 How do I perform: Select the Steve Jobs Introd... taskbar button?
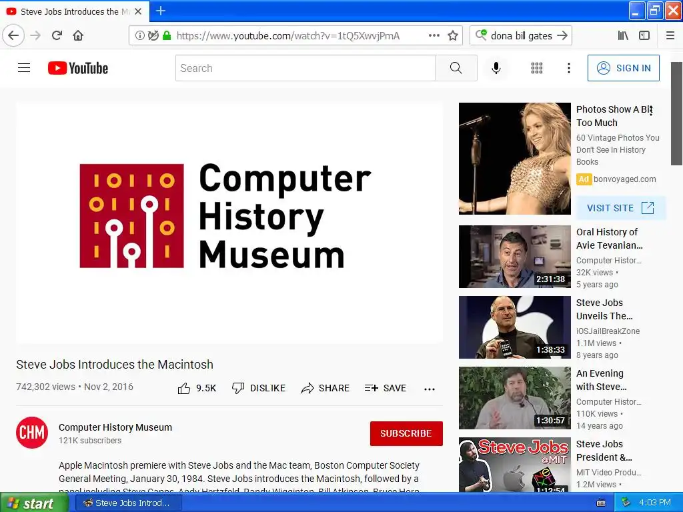point(129,503)
